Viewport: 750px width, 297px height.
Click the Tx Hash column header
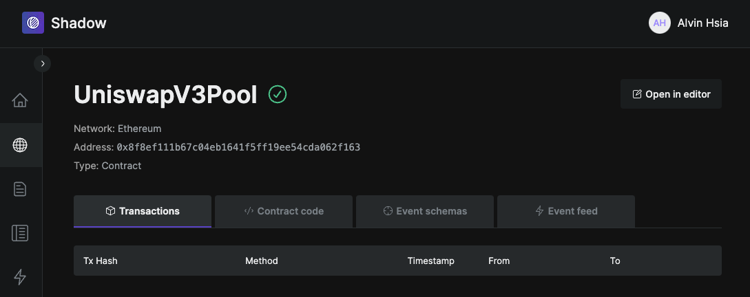(x=101, y=261)
